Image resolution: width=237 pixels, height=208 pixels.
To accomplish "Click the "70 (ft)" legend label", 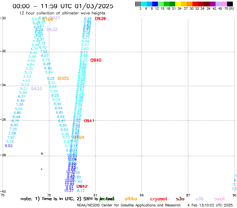I will (x=229, y=9).
